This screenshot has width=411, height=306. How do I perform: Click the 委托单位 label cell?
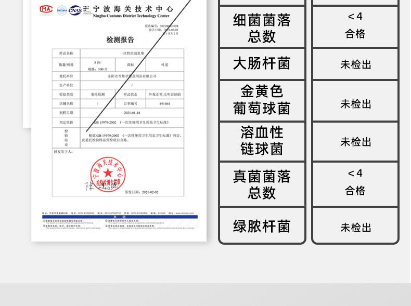[66, 76]
